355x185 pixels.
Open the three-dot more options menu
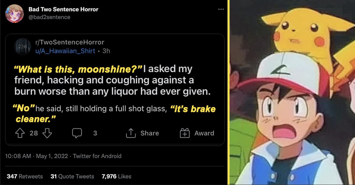[221, 9]
